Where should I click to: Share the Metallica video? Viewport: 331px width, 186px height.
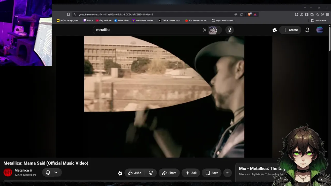(169, 173)
